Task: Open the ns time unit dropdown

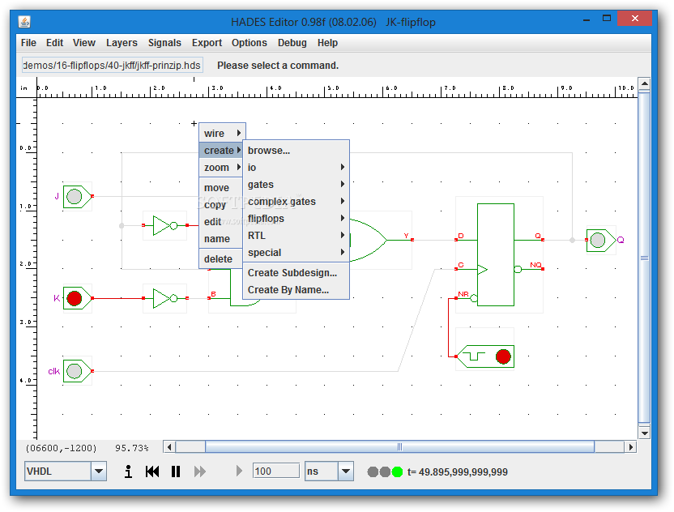Action: (346, 471)
